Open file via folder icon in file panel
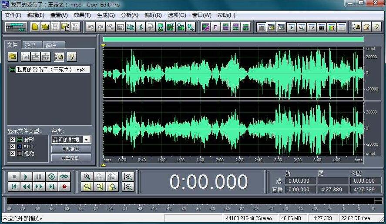The height and width of the screenshot is (224, 386). click(13, 57)
